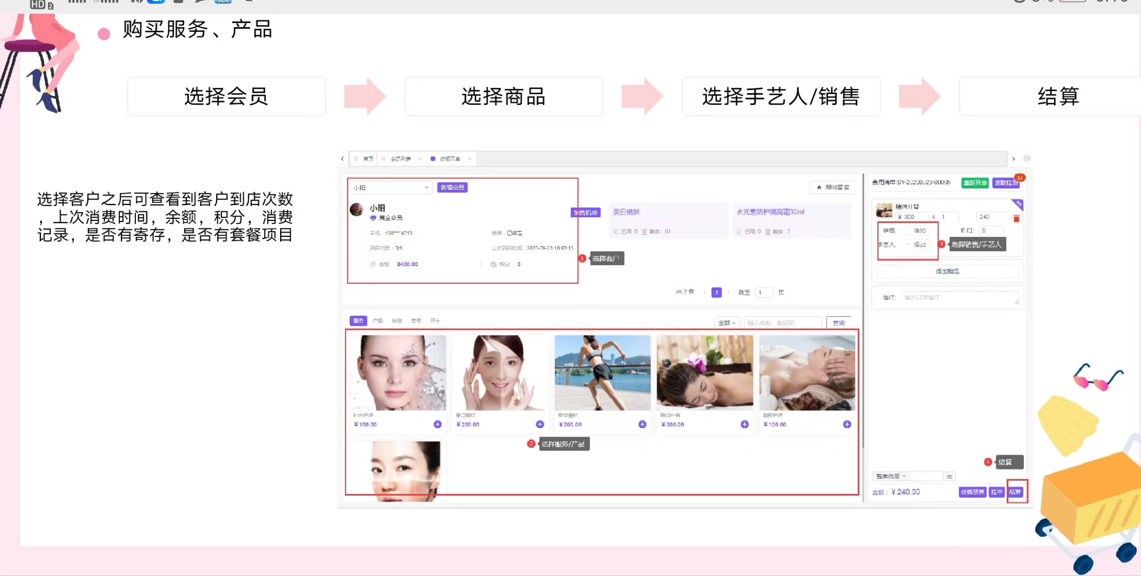The image size is (1141, 576).
Task: Click the cart item thumbnail image
Action: tap(884, 210)
